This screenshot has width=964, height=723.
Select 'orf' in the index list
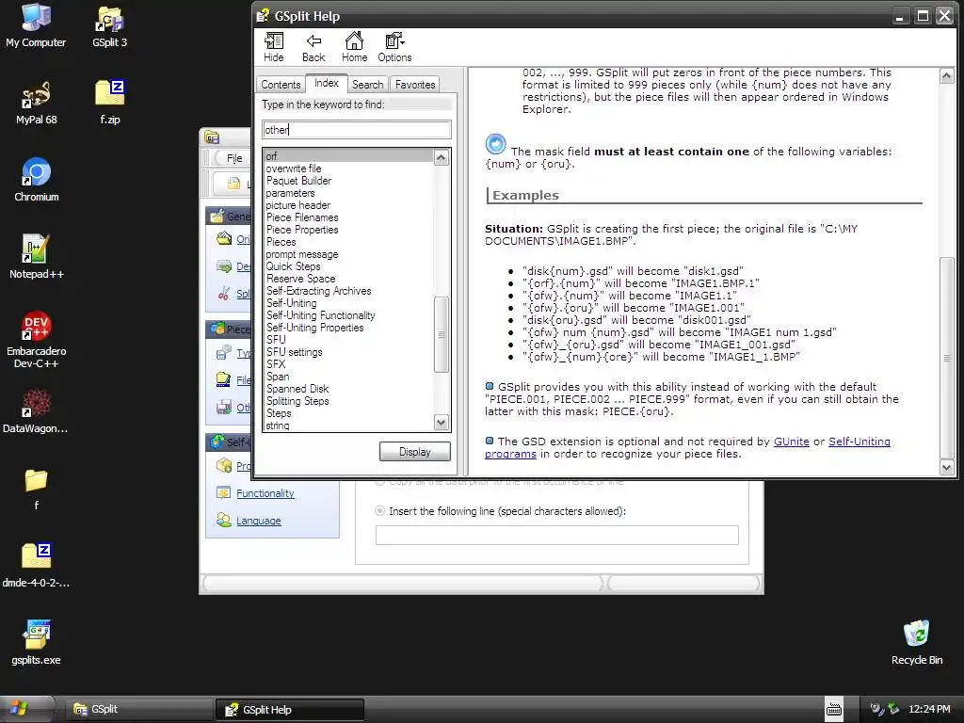pyautogui.click(x=348, y=156)
